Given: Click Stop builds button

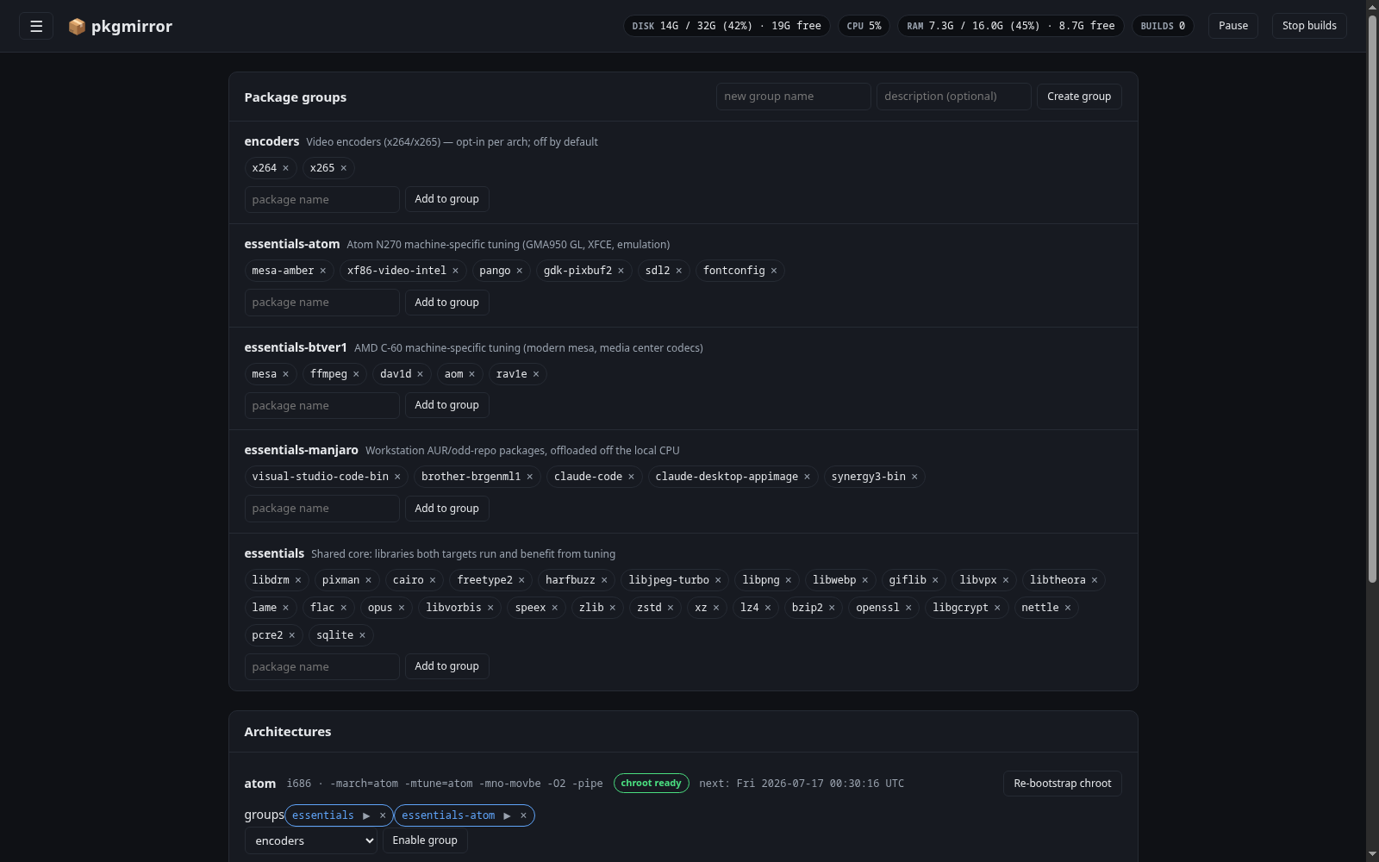Looking at the screenshot, I should (x=1309, y=26).
